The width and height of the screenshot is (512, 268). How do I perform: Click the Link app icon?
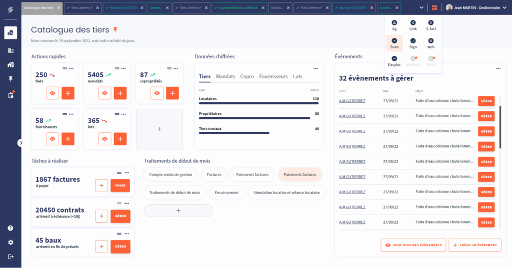pos(413,25)
